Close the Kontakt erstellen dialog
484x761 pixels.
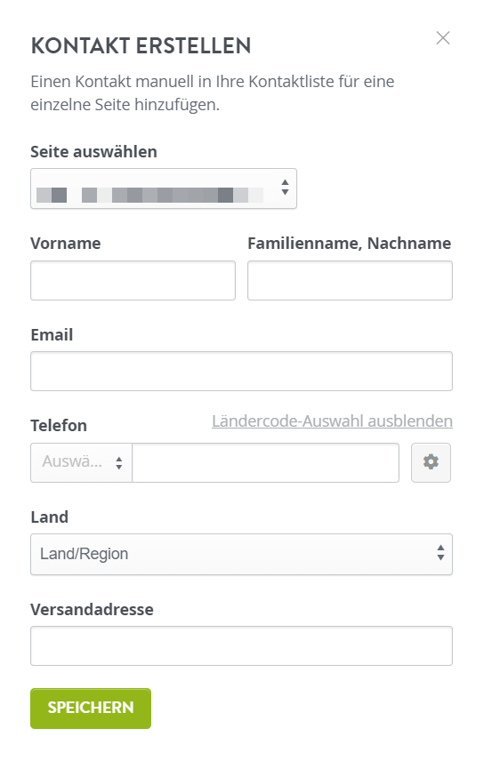coord(443,38)
